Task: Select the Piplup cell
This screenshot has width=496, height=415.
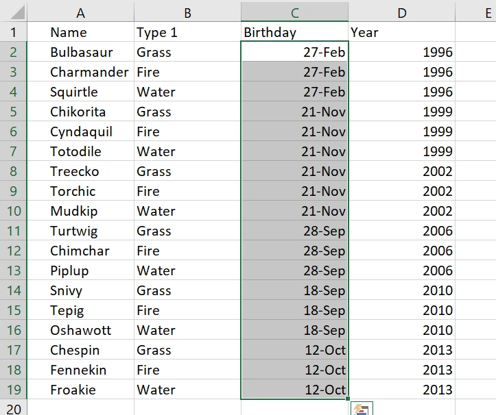Action: 81,271
